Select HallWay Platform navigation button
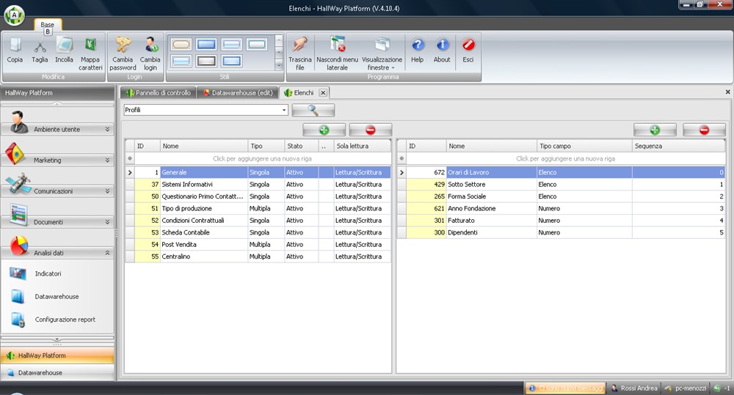734x395 pixels. 57,355
